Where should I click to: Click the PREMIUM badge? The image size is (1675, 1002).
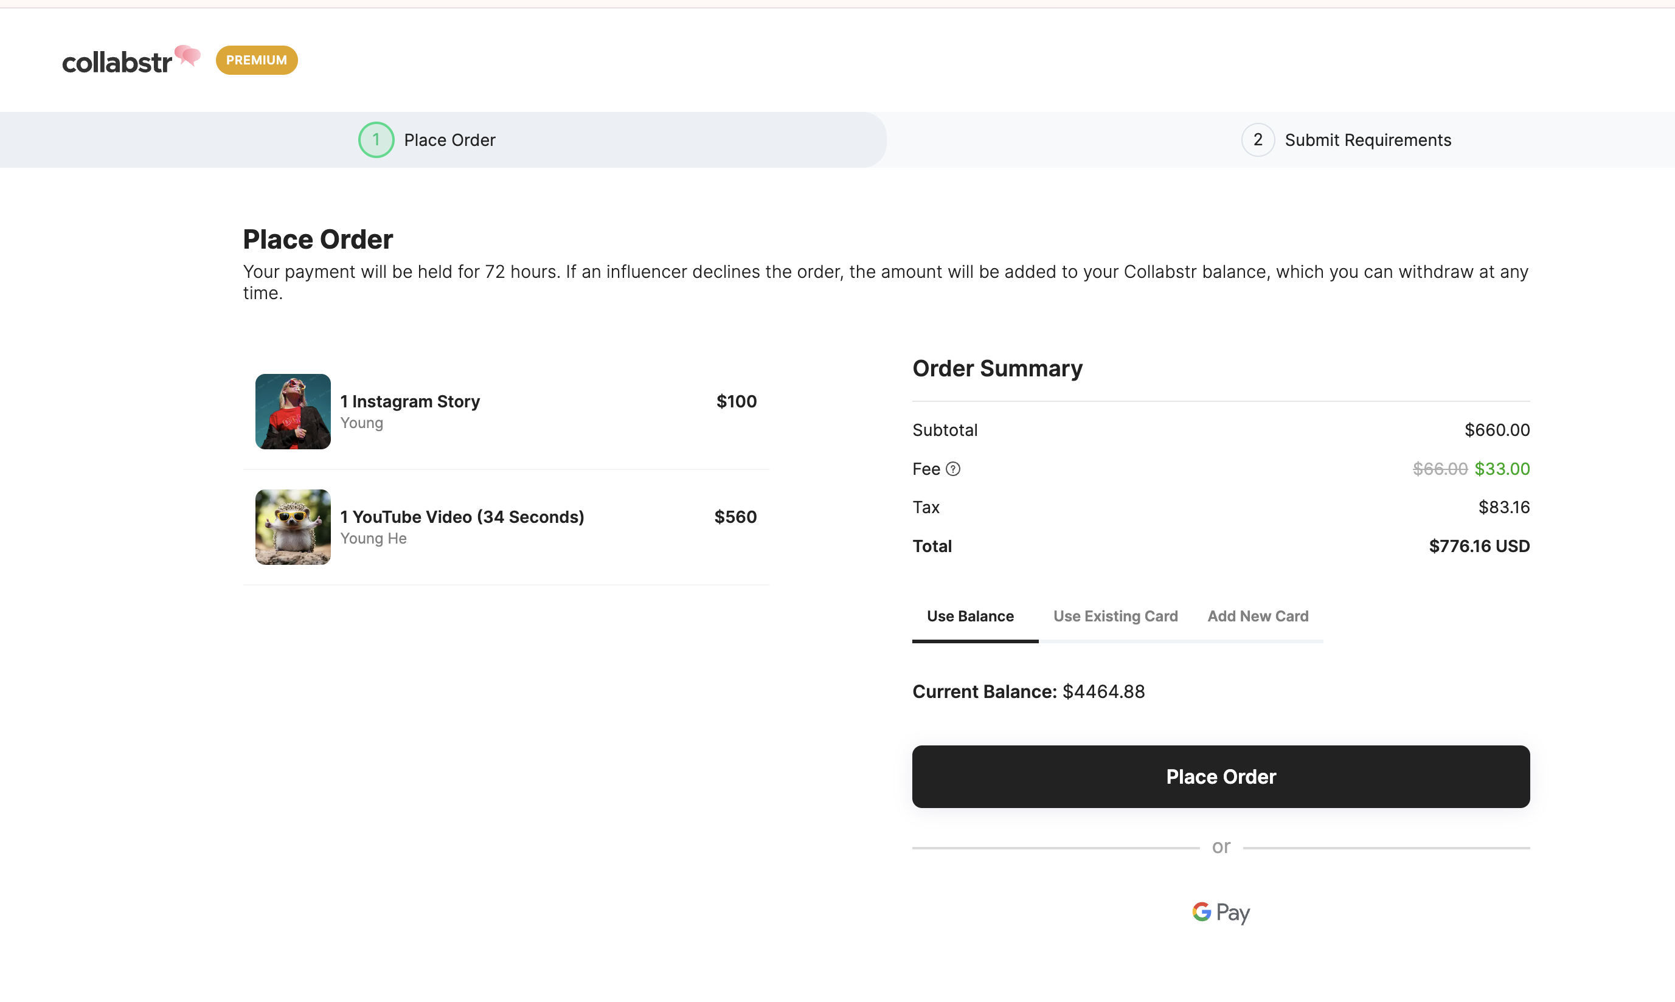(257, 60)
